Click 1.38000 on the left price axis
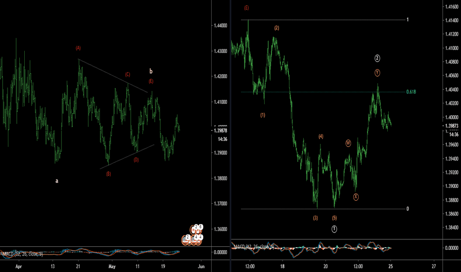This screenshot has width=461, height=272. coord(221,178)
